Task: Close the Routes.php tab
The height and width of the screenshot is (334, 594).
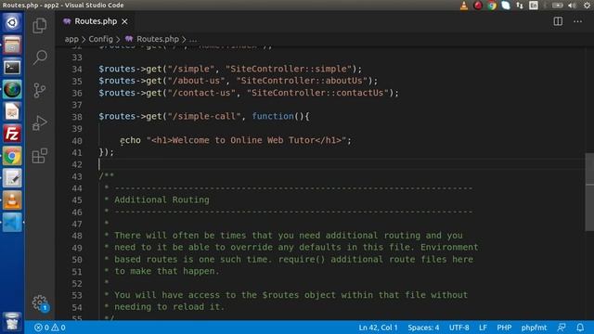Action: pos(124,21)
